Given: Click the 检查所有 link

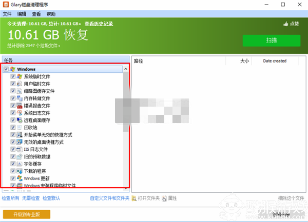Looking at the screenshot, I should click(10, 198).
